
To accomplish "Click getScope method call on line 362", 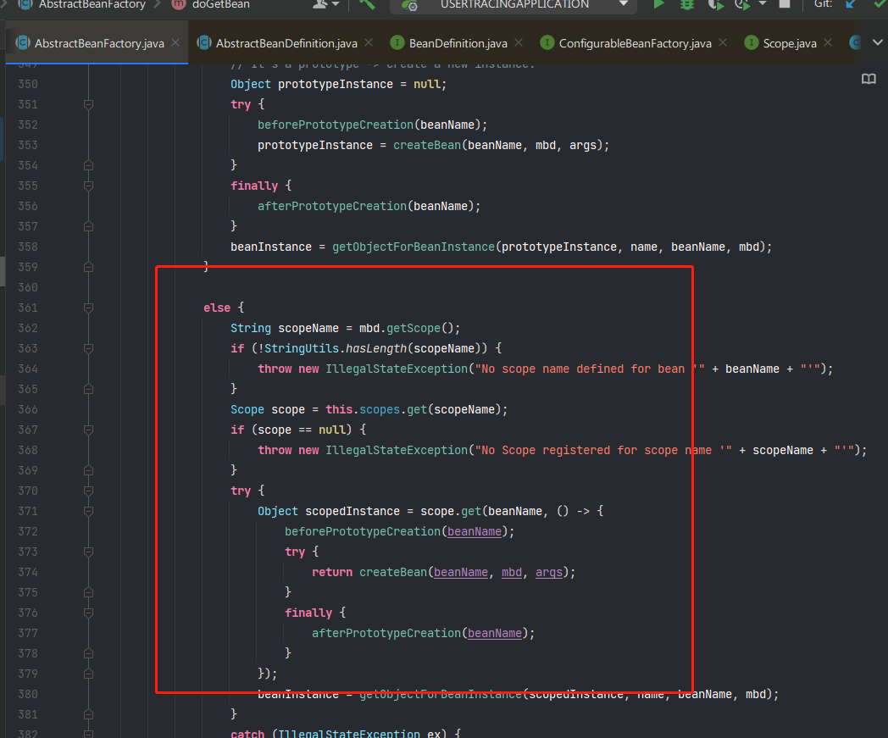I will click(413, 329).
